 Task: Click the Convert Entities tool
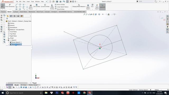[x=45, y=6]
